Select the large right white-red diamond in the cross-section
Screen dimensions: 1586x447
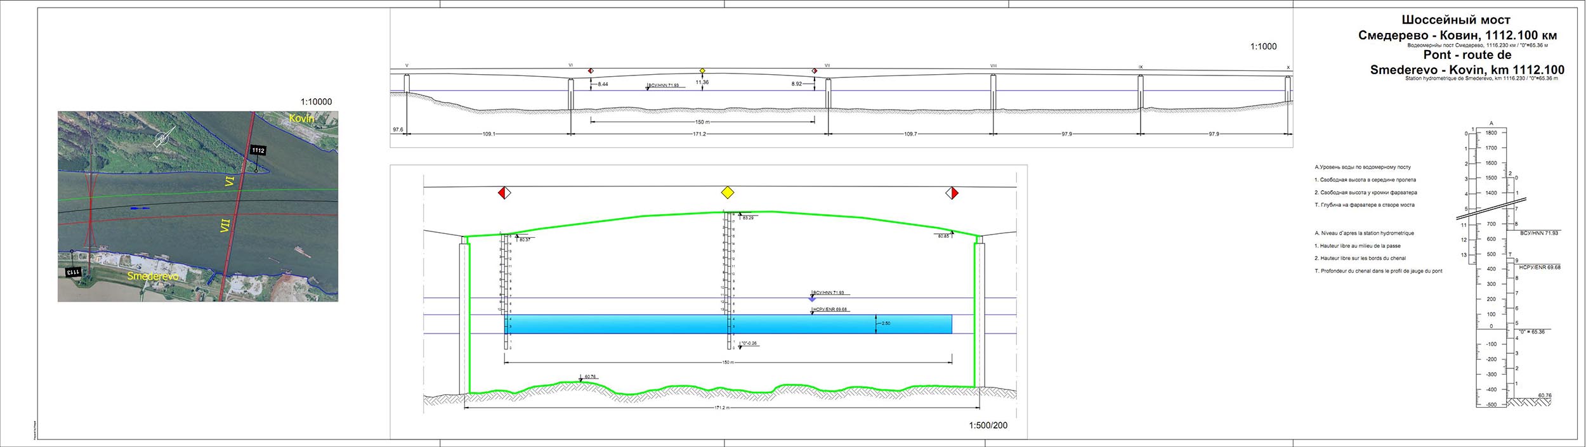pos(952,193)
